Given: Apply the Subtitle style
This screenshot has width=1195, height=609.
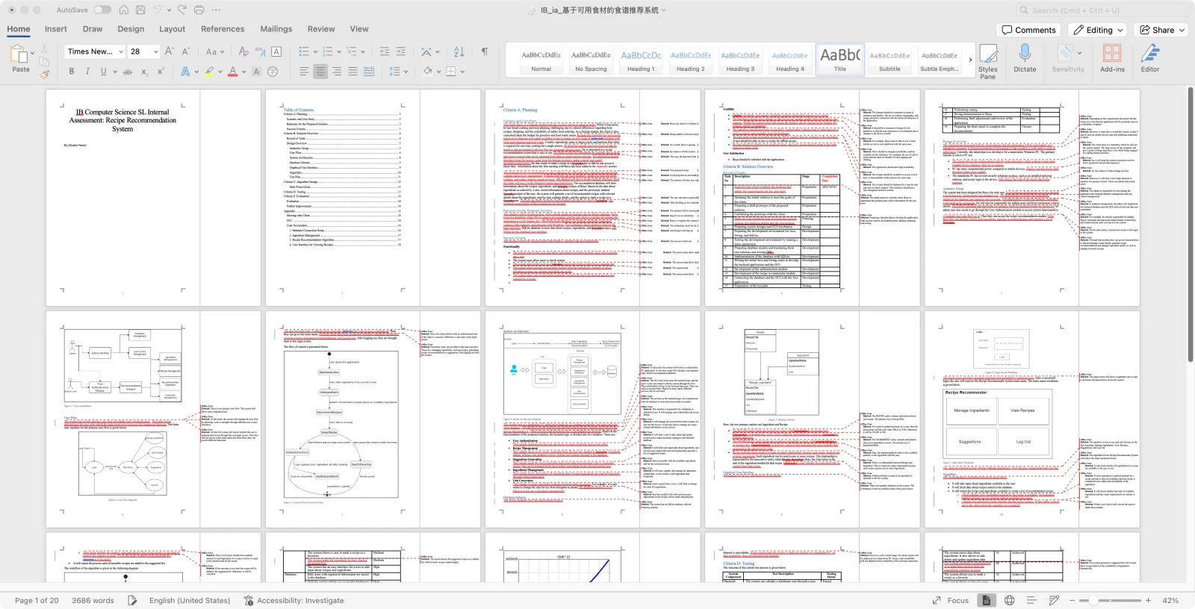Looking at the screenshot, I should click(890, 60).
